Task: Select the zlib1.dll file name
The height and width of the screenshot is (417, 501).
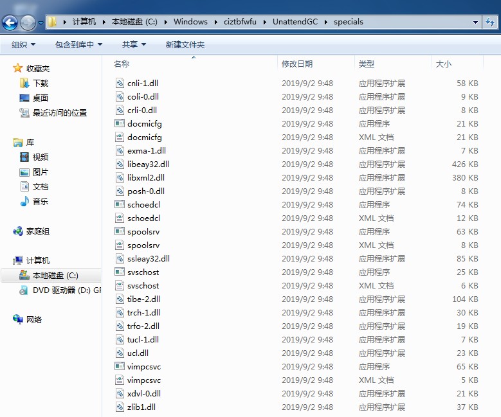Action: [x=141, y=407]
